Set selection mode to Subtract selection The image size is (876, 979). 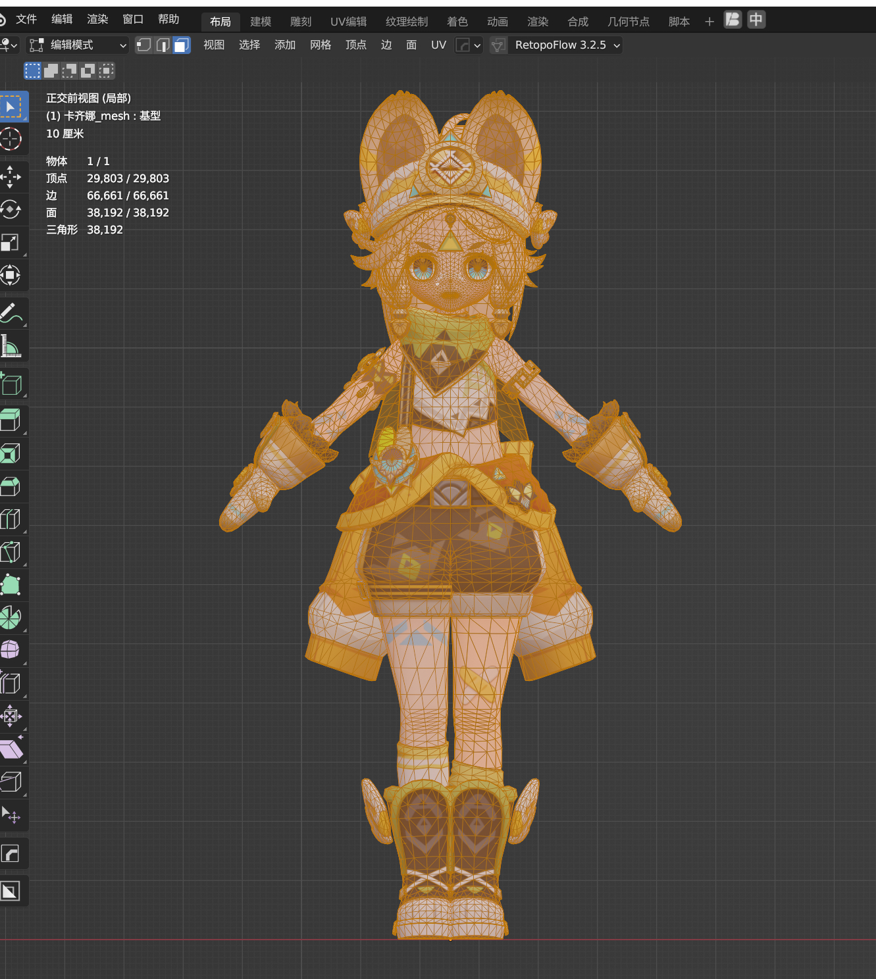pyautogui.click(x=69, y=70)
